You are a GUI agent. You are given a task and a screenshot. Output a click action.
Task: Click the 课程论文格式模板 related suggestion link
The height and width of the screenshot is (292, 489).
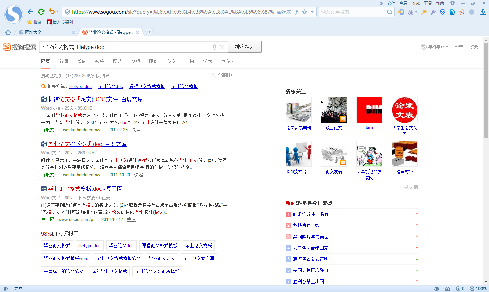coord(147,87)
